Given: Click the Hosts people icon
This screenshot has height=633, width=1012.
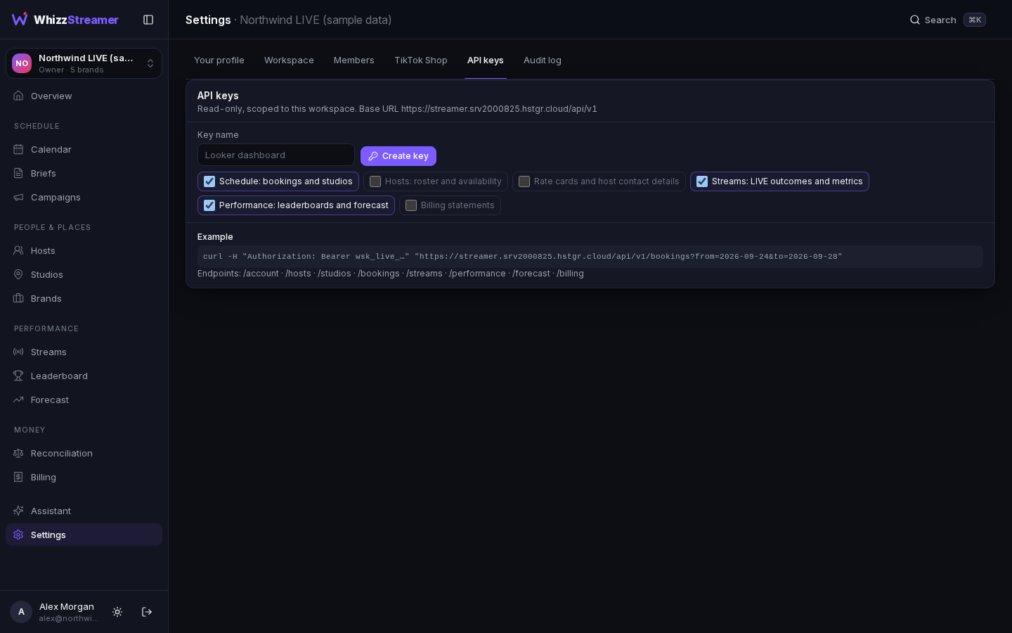Looking at the screenshot, I should click(18, 250).
